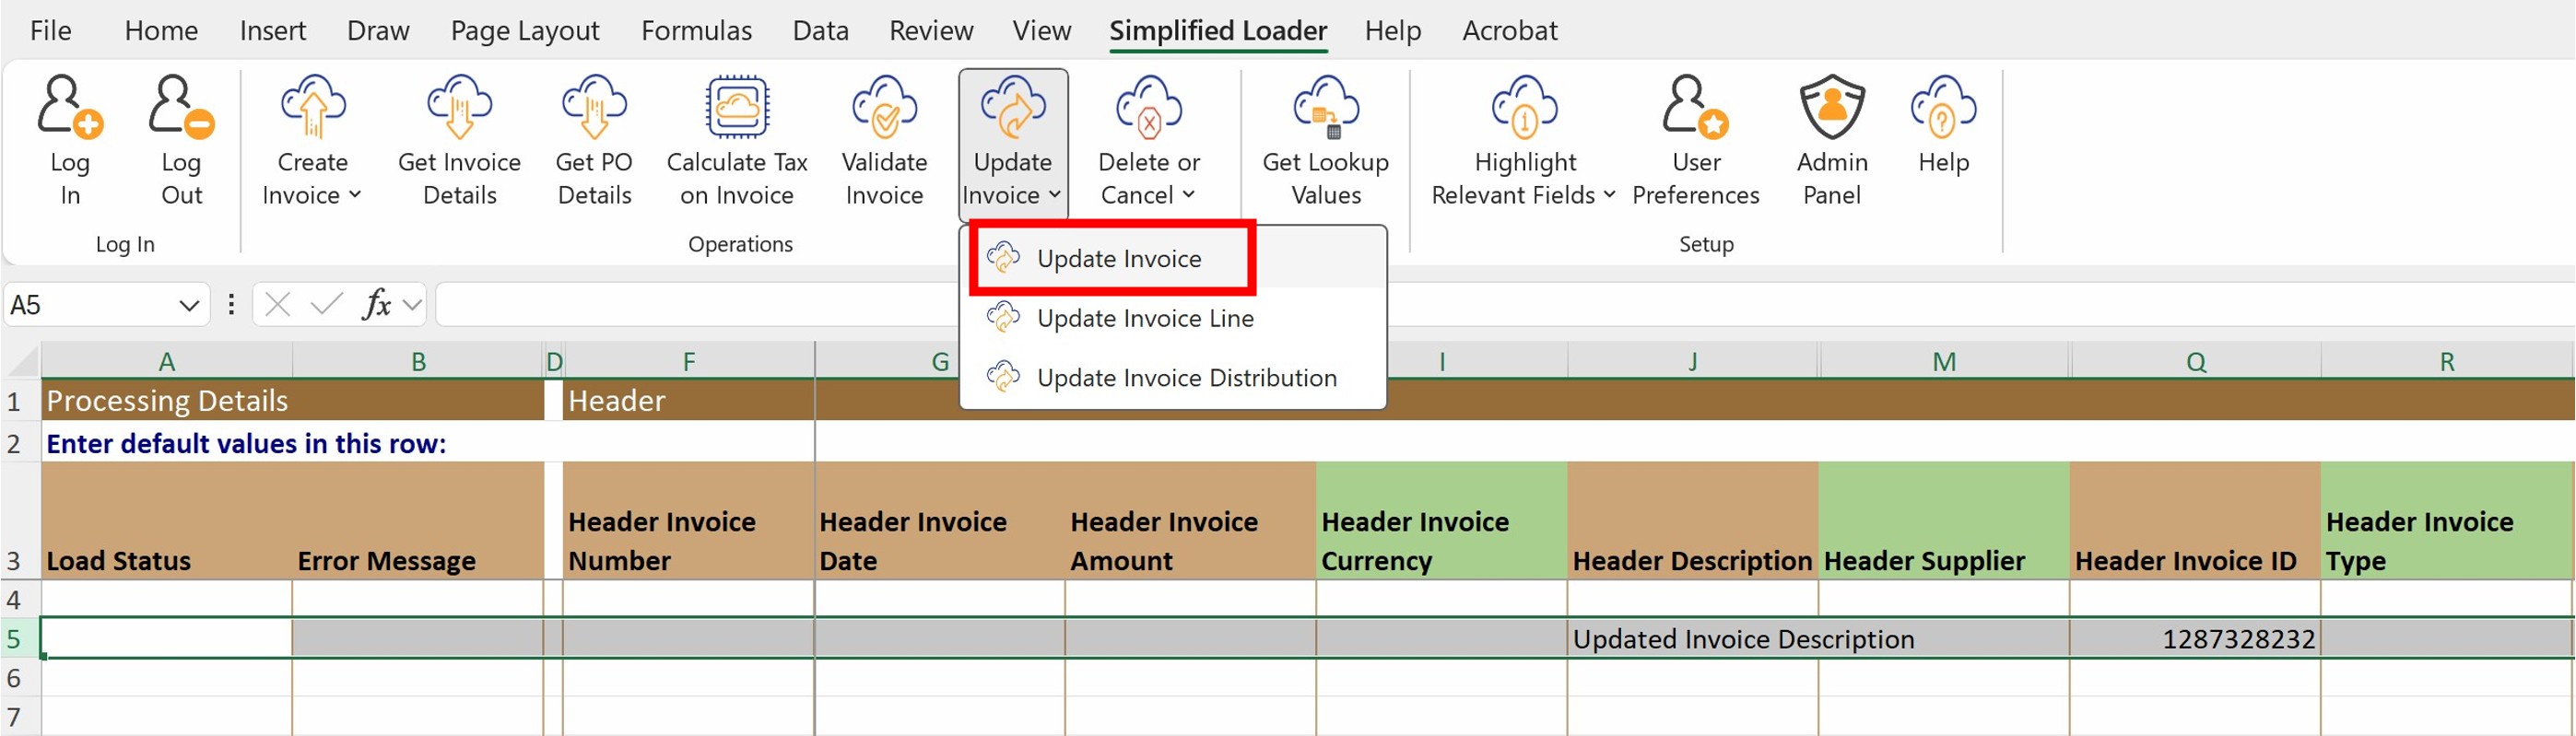The width and height of the screenshot is (2576, 736).
Task: Switch to the Draw tab
Action: tap(378, 31)
